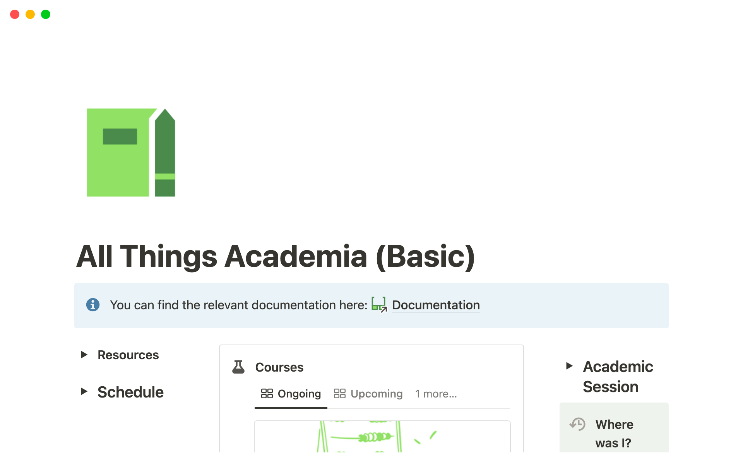The height and width of the screenshot is (464, 743).
Task: Click the green notebook page icon
Action: click(131, 152)
